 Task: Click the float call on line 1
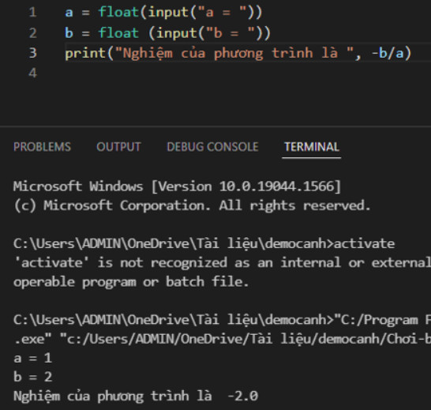point(118,13)
